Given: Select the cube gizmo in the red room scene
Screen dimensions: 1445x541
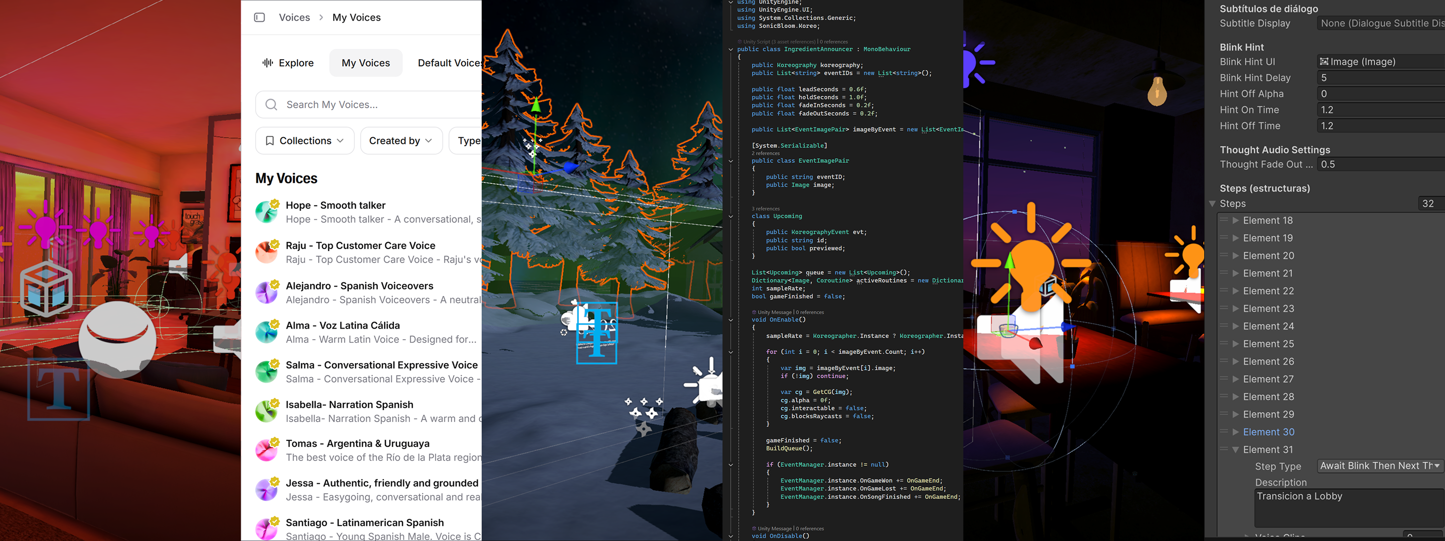Looking at the screenshot, I should point(47,290).
